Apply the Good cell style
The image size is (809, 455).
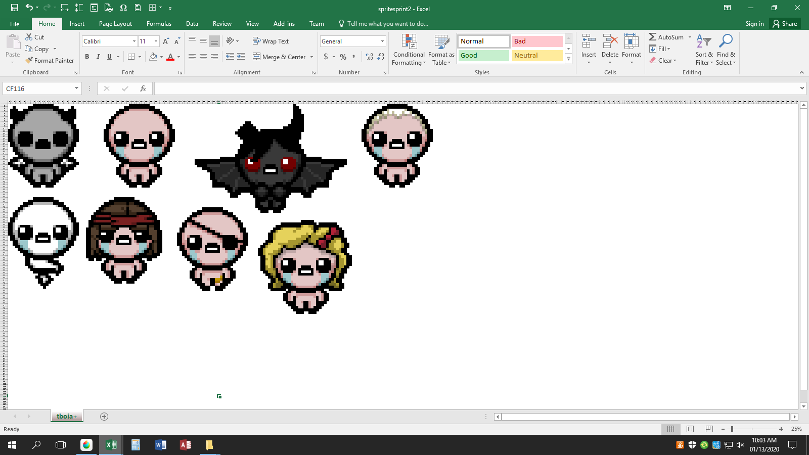coord(484,56)
